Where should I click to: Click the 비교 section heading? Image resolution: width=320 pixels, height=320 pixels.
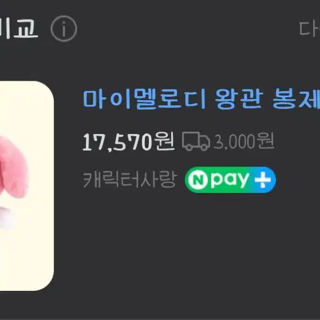(x=19, y=28)
